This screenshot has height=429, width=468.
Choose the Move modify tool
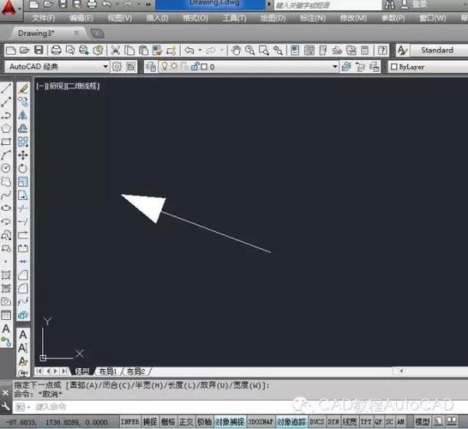[x=23, y=155]
